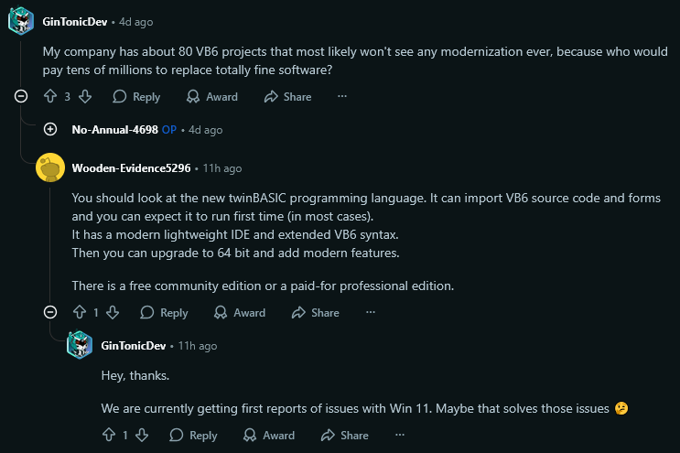Downvote Wooden-Evidence5296's twinBASIC comment
680x453 pixels.
coord(113,312)
